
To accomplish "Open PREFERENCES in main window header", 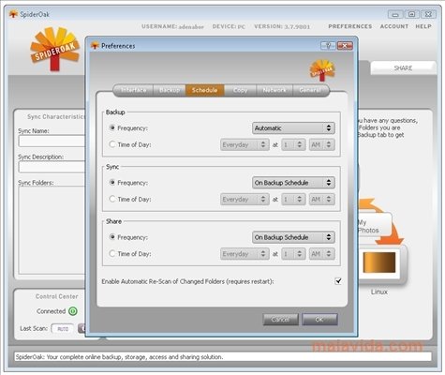I will 350,26.
